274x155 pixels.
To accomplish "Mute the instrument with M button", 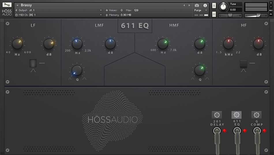I will tap(214, 14).
